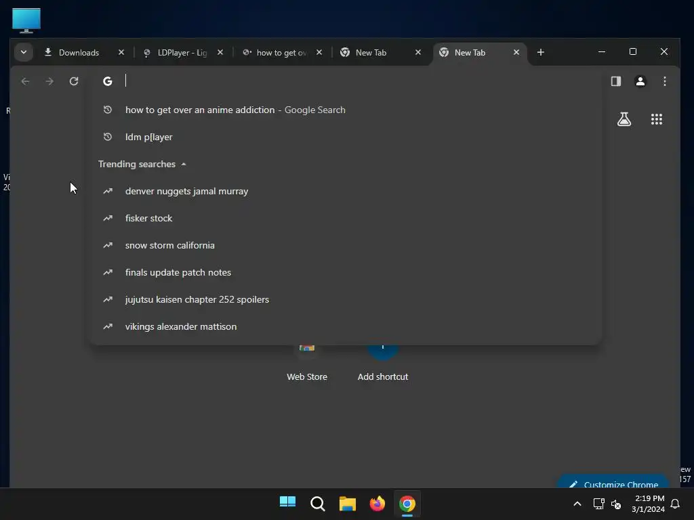Switch to the LDPlayer tab

182,53
